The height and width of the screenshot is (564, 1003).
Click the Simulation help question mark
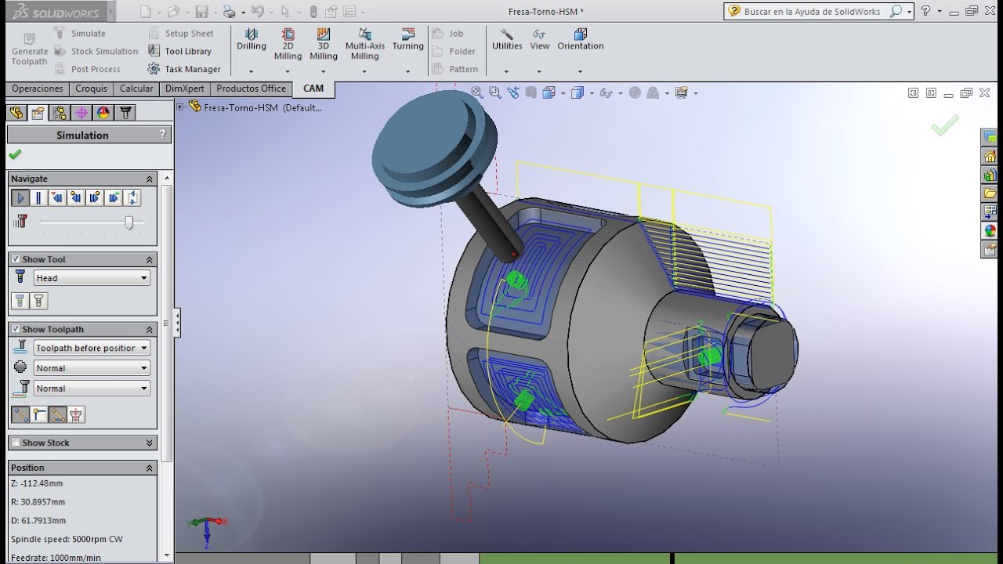(162, 135)
